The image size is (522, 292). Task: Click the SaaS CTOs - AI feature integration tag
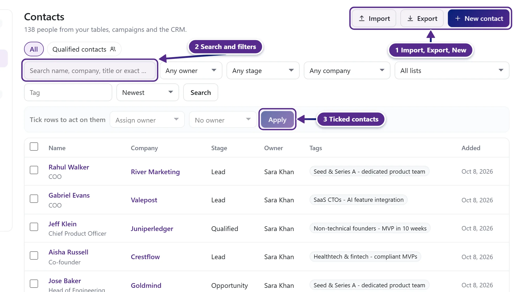pos(358,200)
